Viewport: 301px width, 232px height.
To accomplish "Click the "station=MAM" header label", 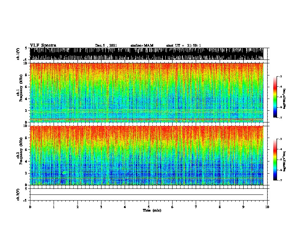I will tap(142, 45).
